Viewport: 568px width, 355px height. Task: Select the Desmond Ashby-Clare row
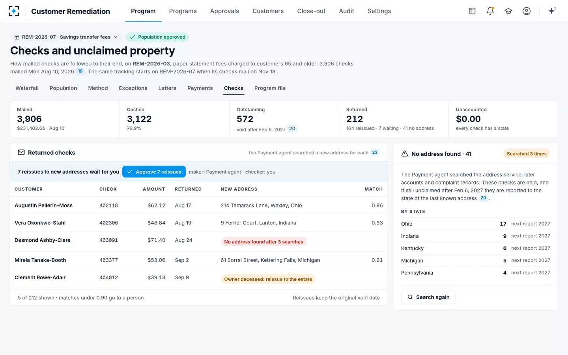(199, 241)
